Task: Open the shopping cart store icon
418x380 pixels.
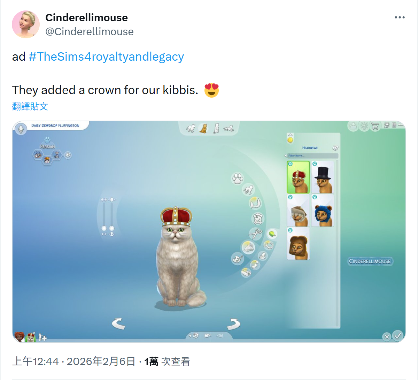Action: [x=375, y=126]
